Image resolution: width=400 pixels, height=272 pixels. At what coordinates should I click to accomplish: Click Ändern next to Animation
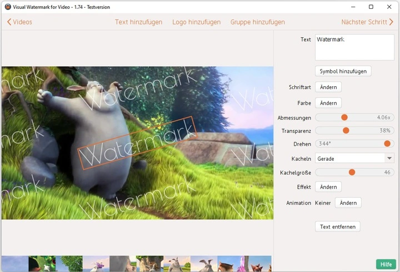click(x=348, y=203)
